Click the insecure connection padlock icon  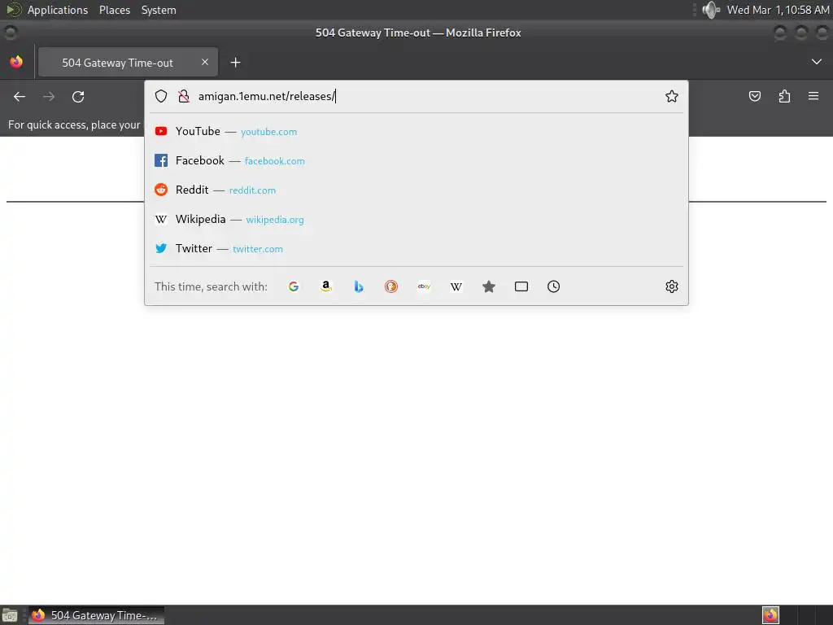[184, 96]
